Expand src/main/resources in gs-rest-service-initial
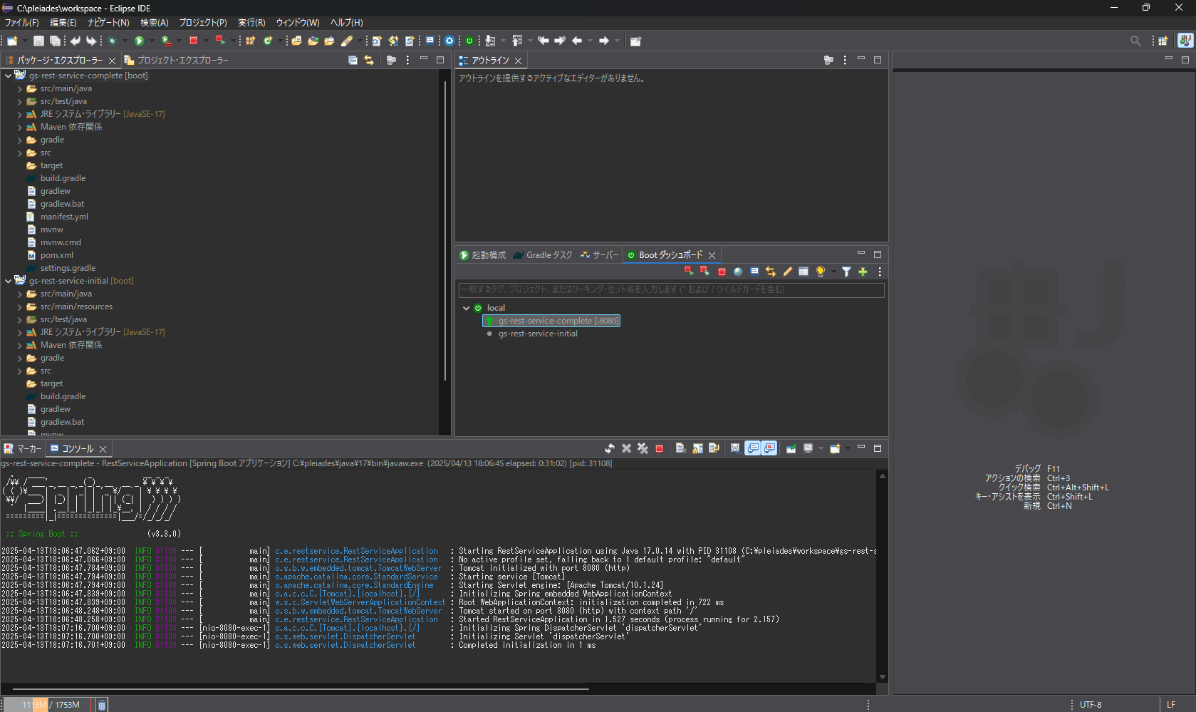 (19, 307)
